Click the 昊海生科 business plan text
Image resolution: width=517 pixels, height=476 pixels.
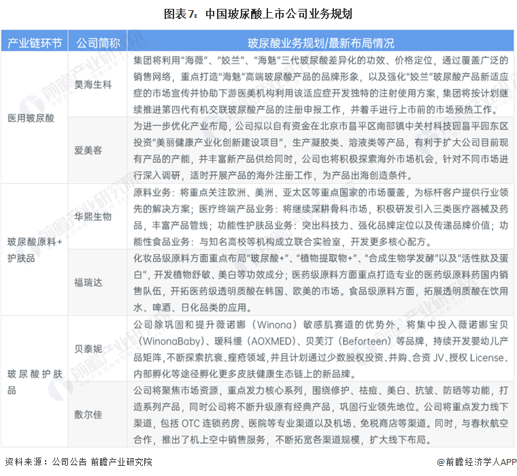click(x=320, y=84)
